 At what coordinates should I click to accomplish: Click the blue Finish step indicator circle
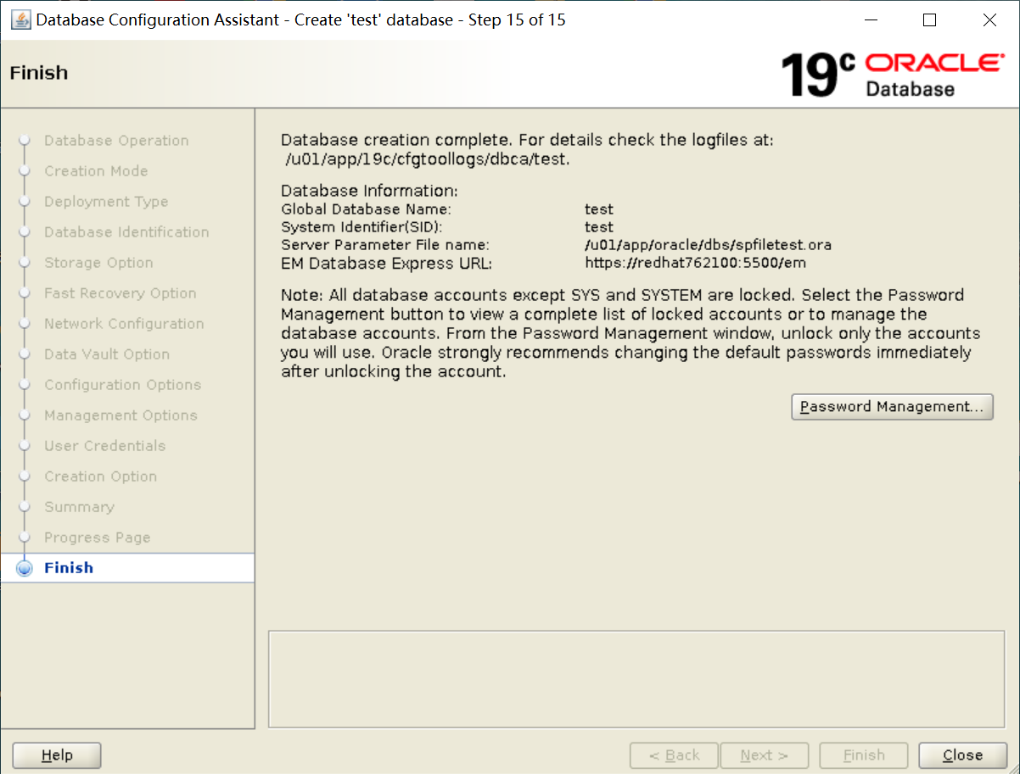25,568
